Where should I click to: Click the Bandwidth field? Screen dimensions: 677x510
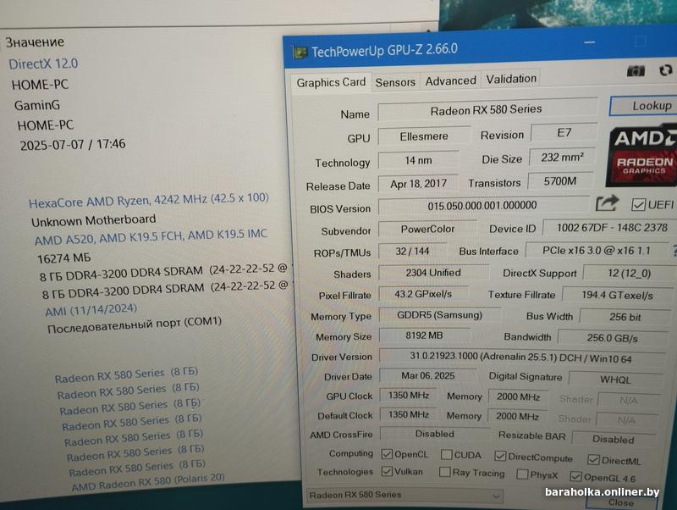tap(613, 337)
